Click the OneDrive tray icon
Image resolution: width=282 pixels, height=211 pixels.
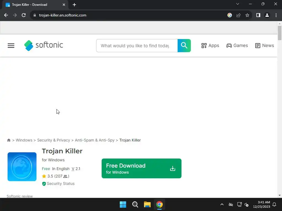pos(231,204)
